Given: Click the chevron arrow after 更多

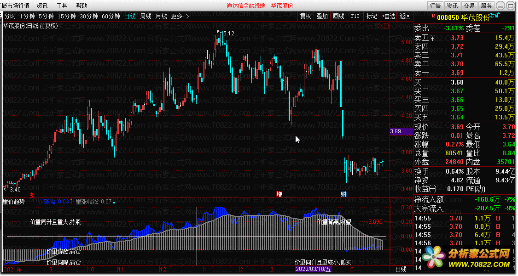Looking at the screenshot, I should point(188,16).
